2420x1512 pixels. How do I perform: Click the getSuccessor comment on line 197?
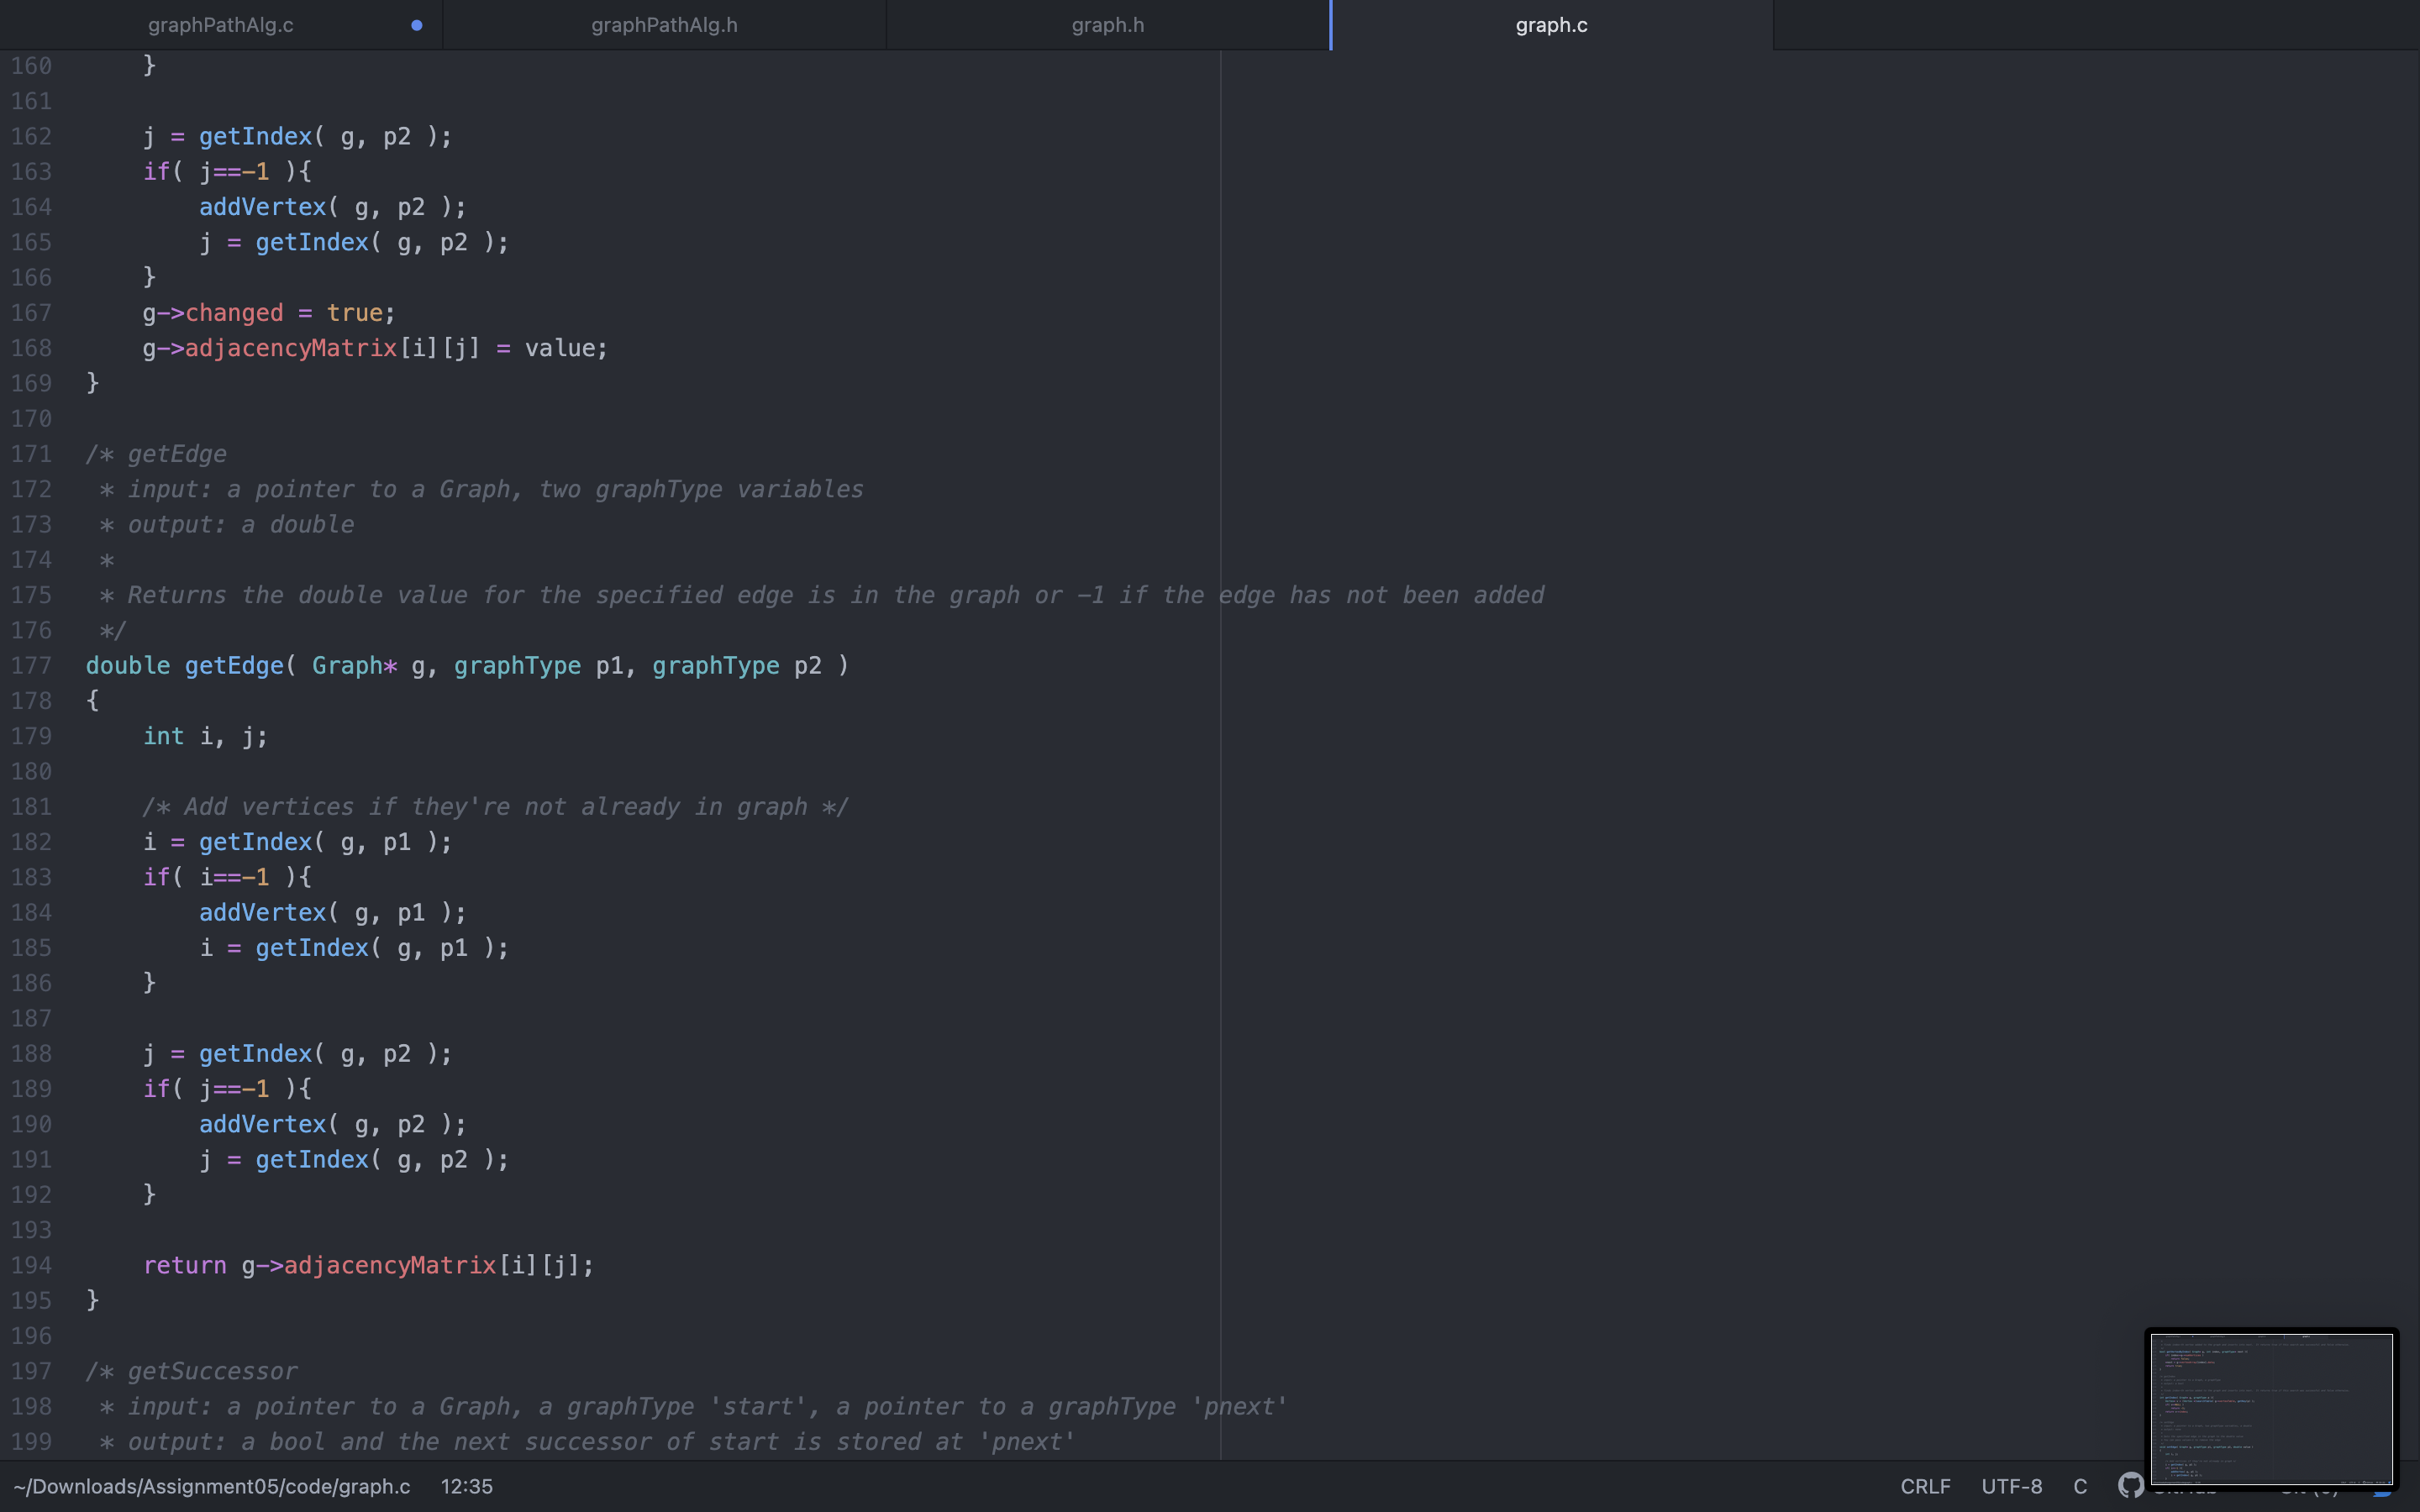click(x=212, y=1372)
